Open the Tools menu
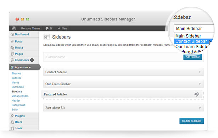The height and width of the screenshot is (138, 218). [x=18, y=128]
